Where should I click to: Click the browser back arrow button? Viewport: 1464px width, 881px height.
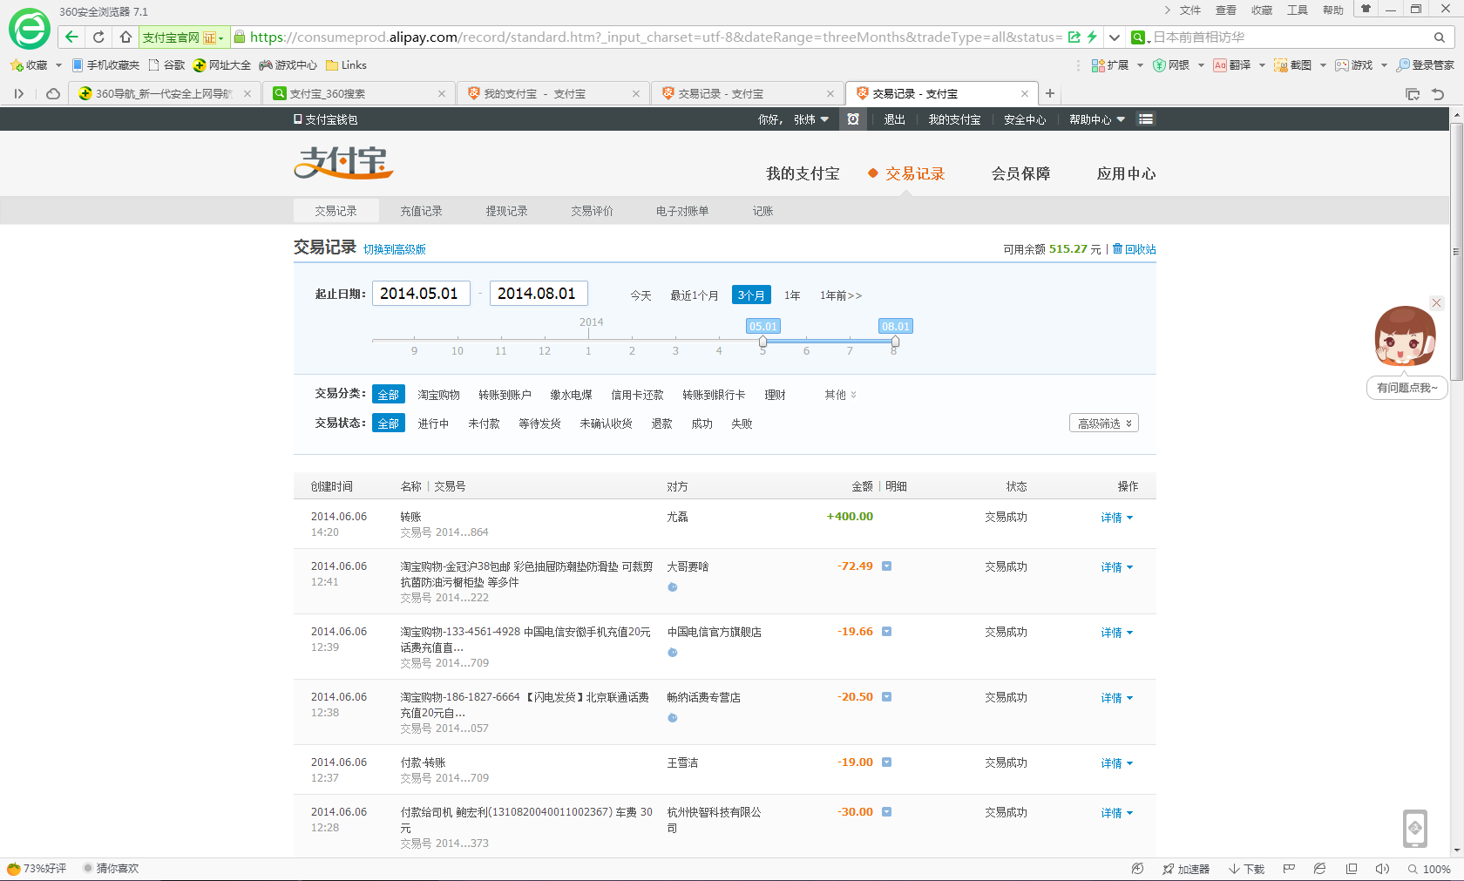pos(72,37)
